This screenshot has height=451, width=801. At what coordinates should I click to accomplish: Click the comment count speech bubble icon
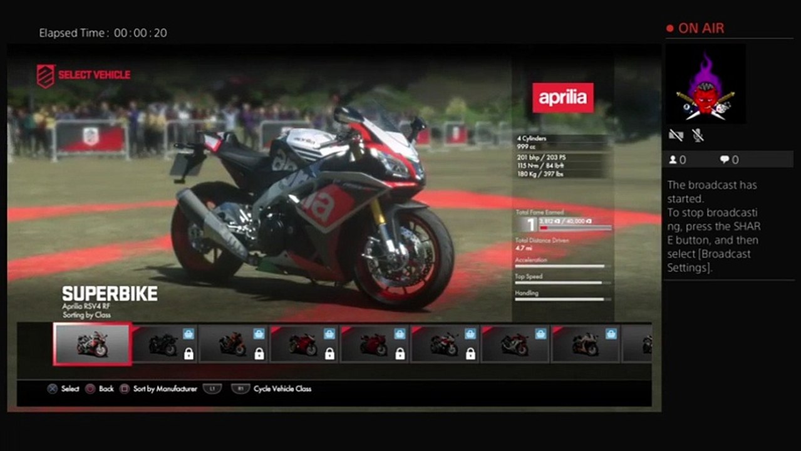tap(725, 160)
